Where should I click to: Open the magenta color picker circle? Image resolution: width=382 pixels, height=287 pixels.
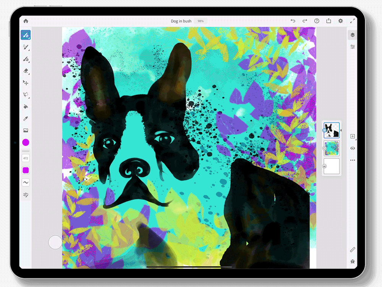click(x=26, y=142)
